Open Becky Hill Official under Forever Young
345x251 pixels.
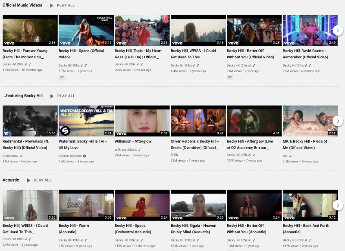click(x=15, y=64)
